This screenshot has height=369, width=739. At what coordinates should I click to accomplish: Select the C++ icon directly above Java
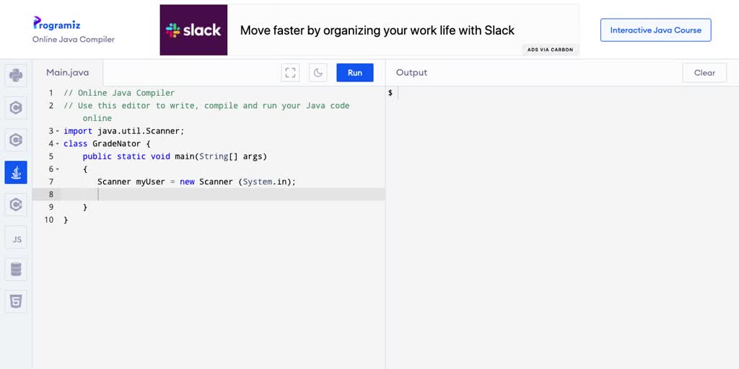pyautogui.click(x=16, y=139)
